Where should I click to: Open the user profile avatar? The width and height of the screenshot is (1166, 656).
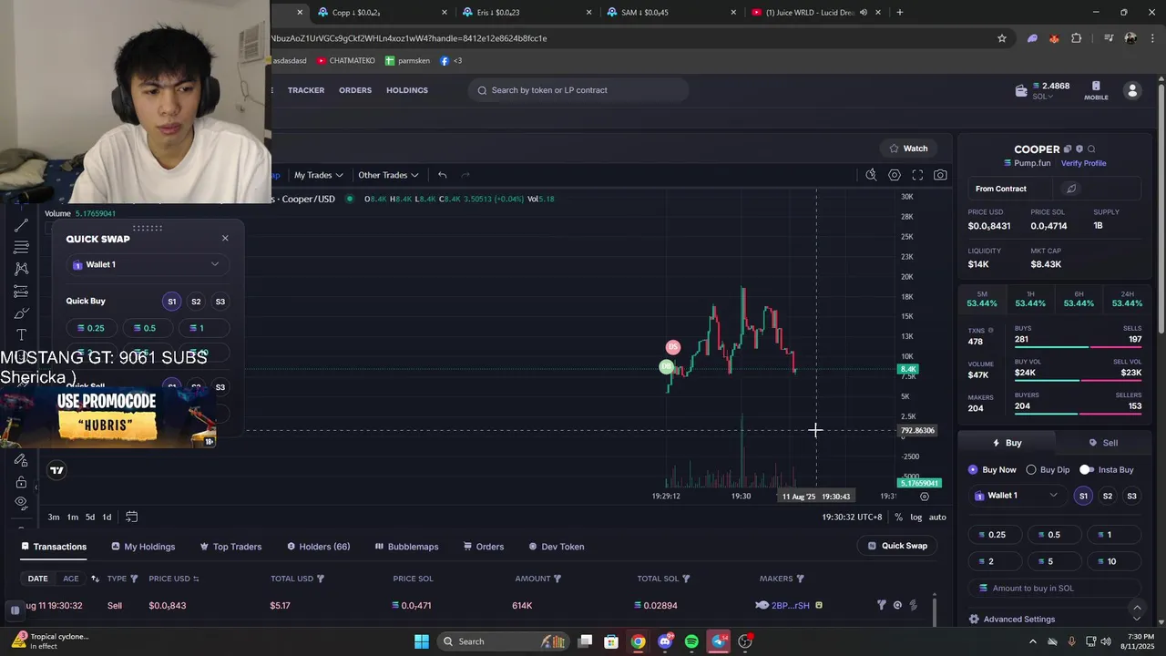(1132, 90)
